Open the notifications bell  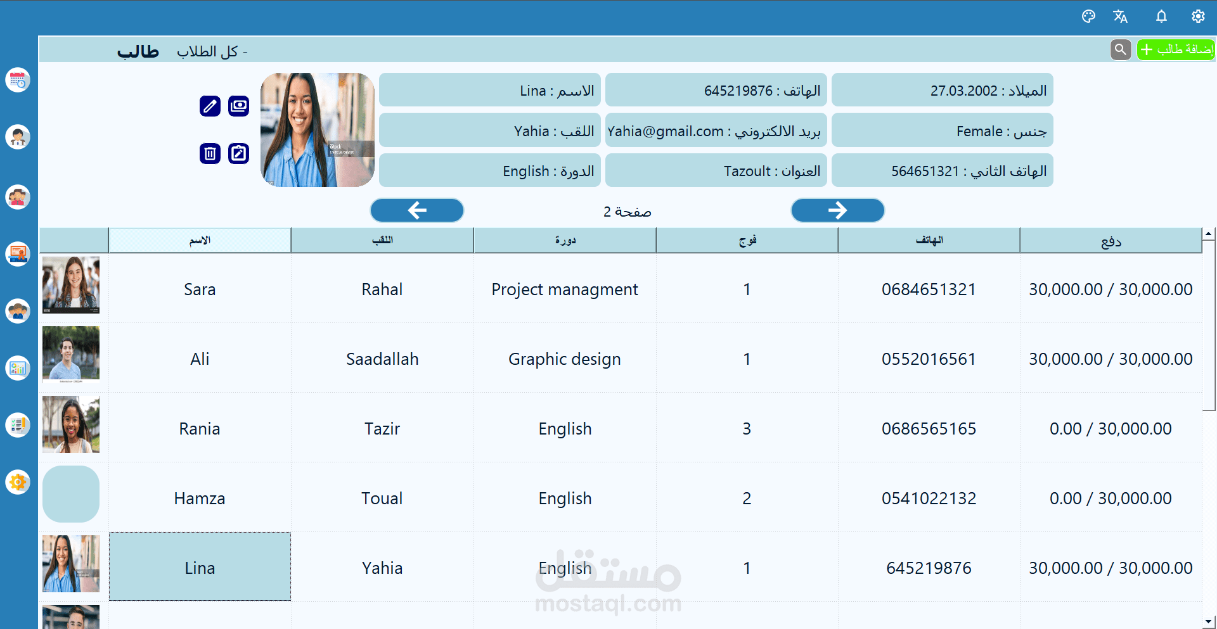pyautogui.click(x=1161, y=16)
